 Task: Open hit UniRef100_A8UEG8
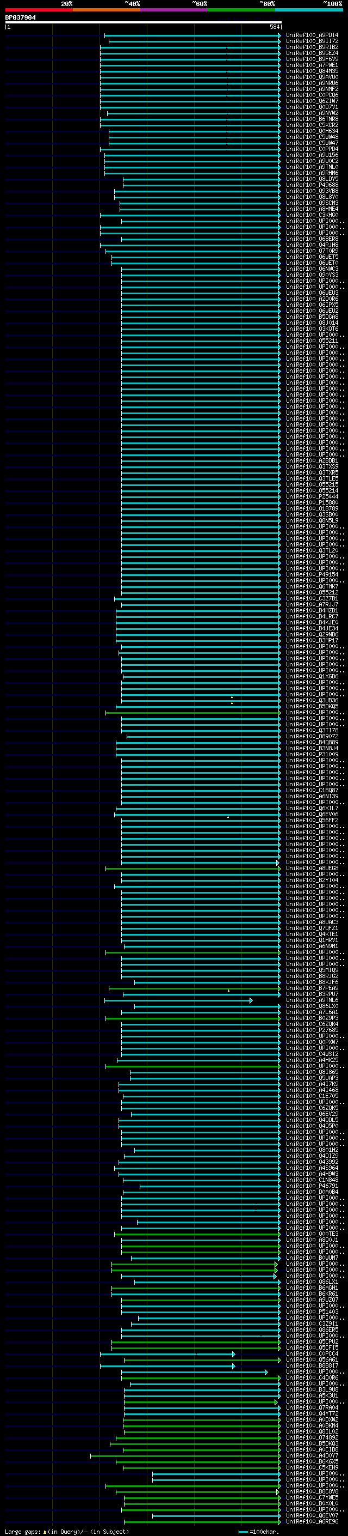pos(312,868)
